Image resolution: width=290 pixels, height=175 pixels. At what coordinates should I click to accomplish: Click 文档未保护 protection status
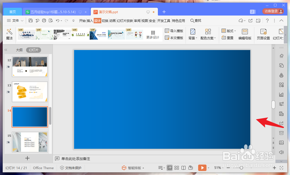(x=70, y=168)
